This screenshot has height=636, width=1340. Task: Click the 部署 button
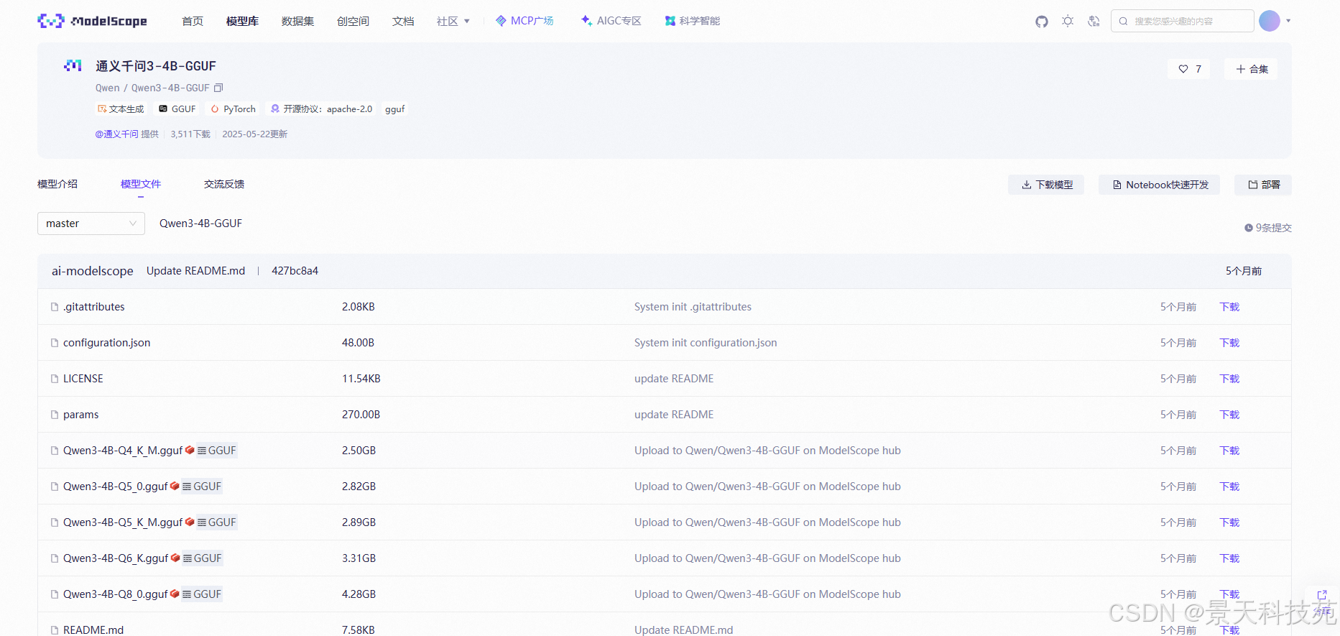1263,185
